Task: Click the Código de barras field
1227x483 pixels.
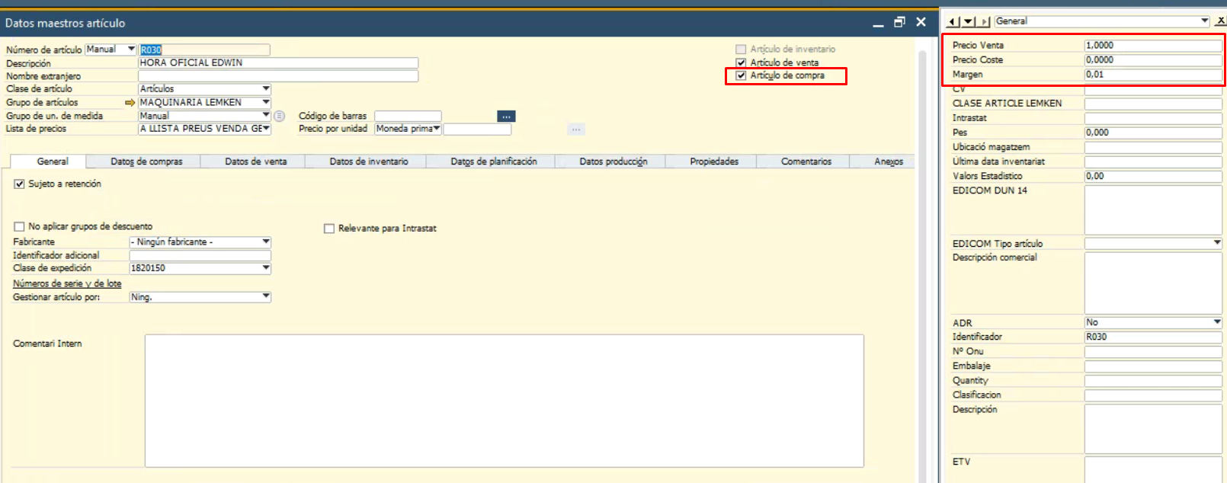Action: coord(408,116)
